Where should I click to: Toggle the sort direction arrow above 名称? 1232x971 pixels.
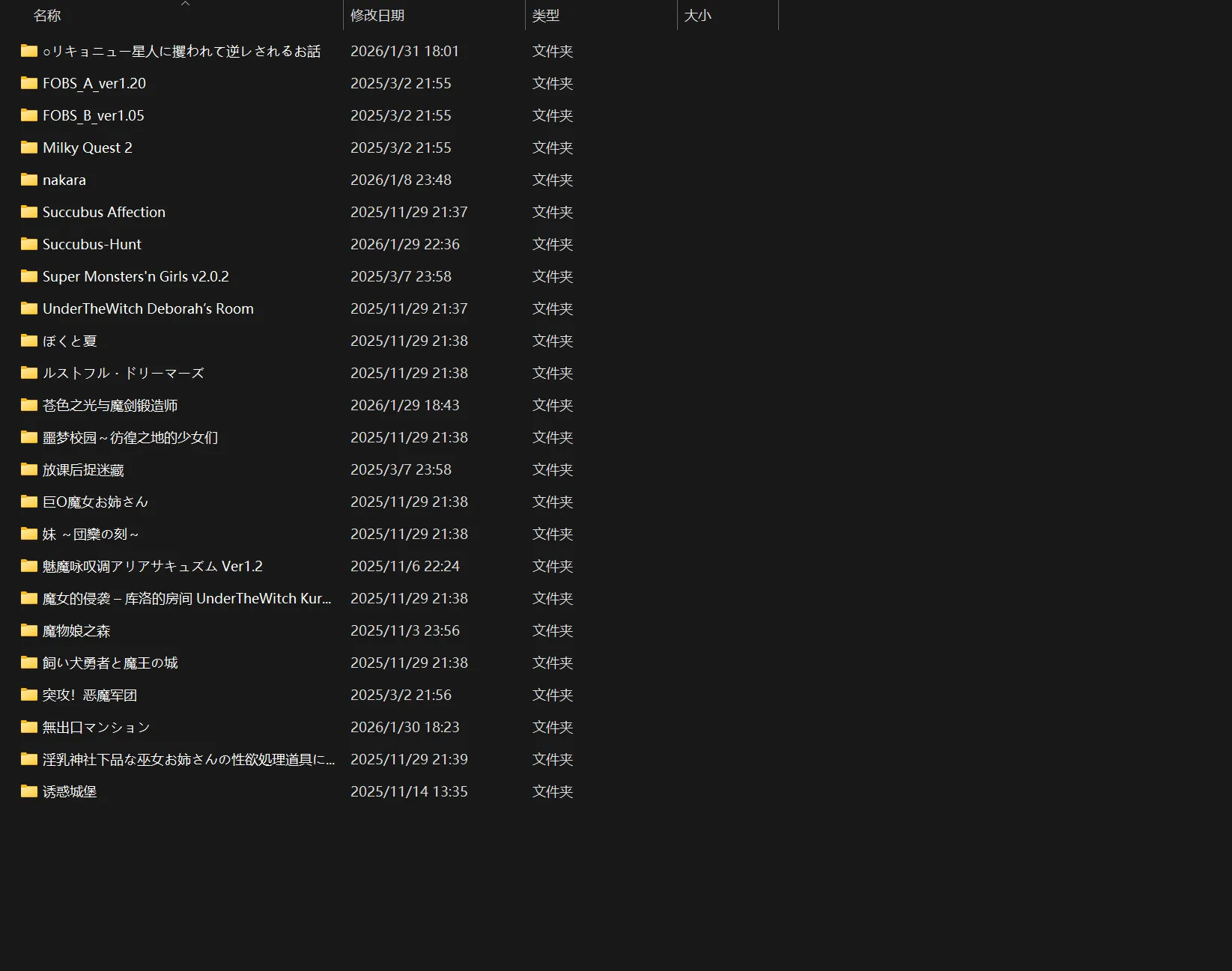click(186, 4)
